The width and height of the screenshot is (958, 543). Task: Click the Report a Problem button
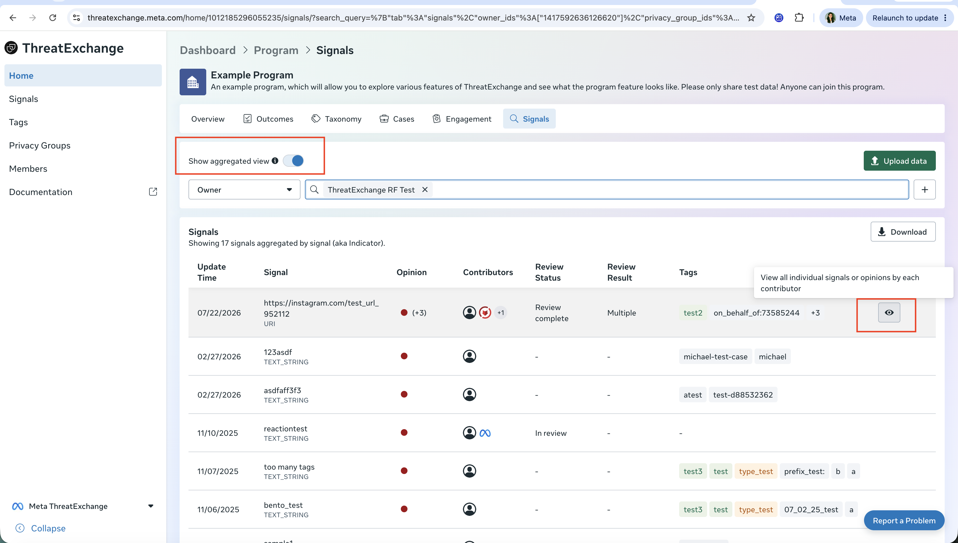click(x=904, y=520)
